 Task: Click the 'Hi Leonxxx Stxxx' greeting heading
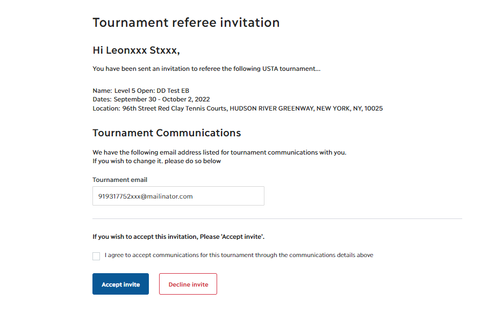tap(136, 50)
